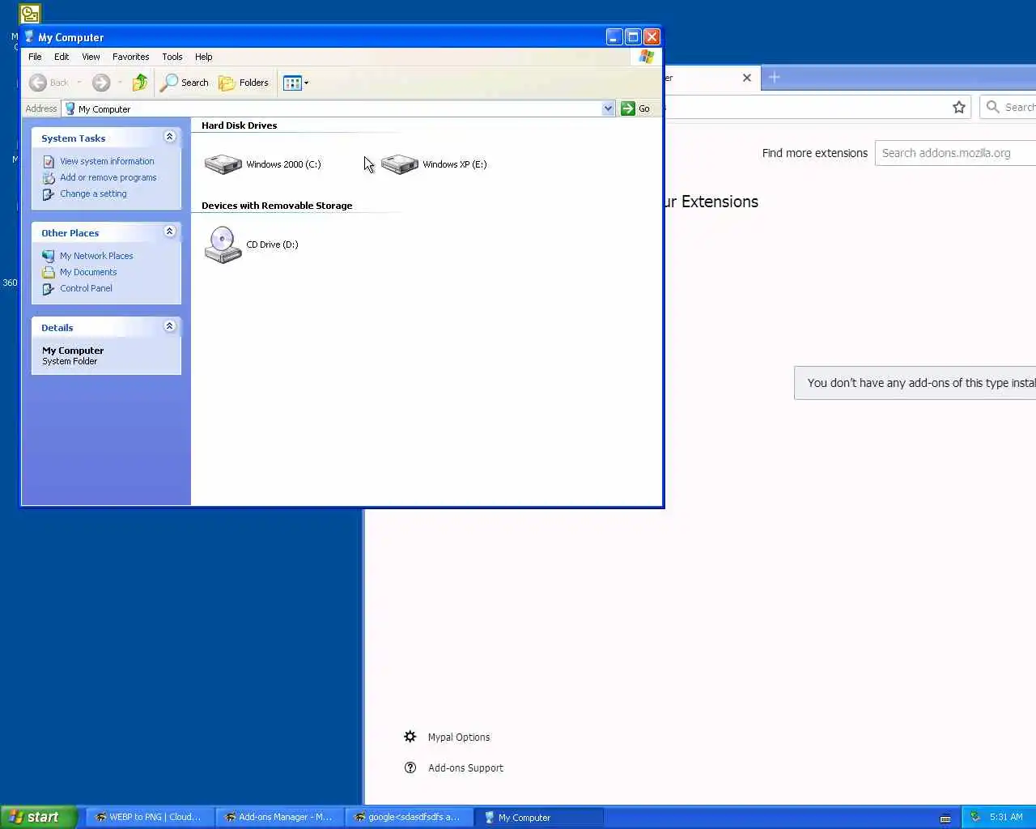Click the Add-ons Support question icon
The image size is (1036, 829).
[410, 767]
